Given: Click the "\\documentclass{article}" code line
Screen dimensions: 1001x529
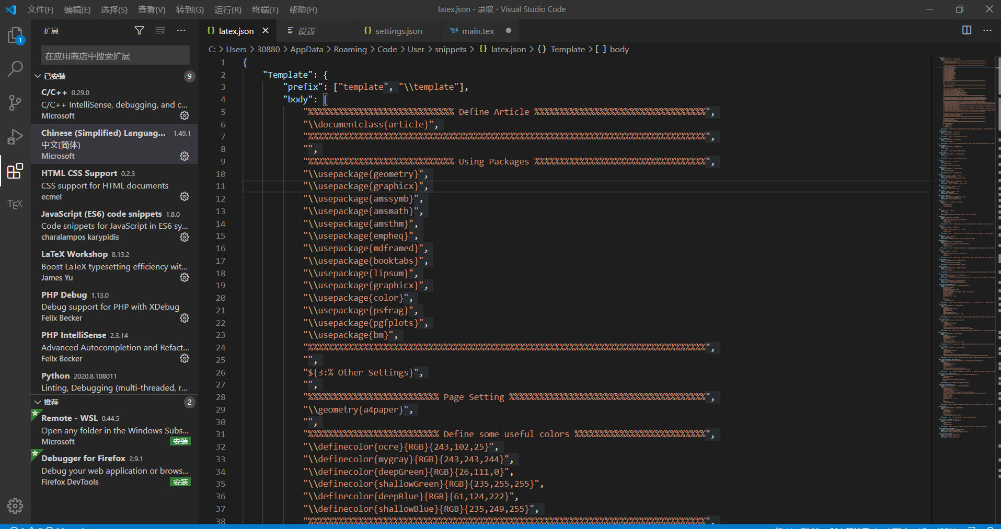Looking at the screenshot, I should (370, 124).
